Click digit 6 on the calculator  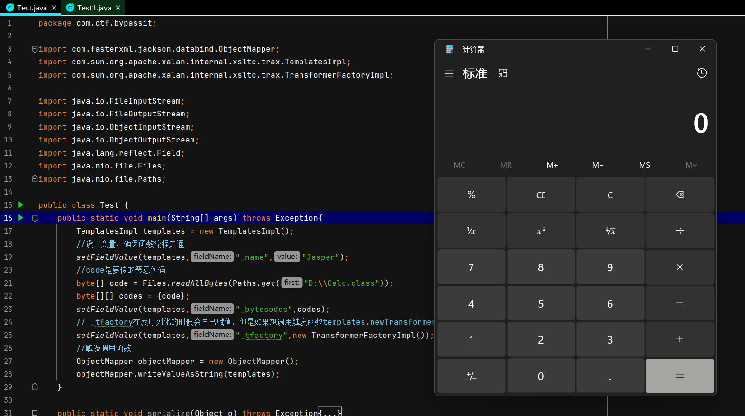610,303
